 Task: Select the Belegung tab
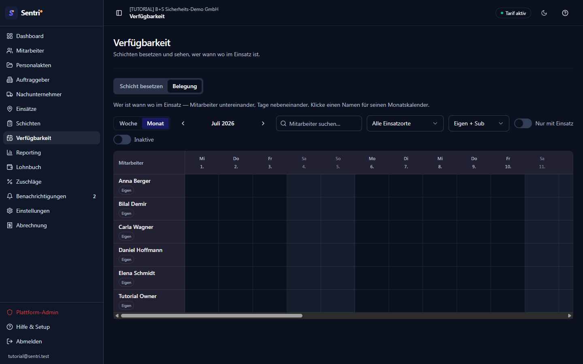pyautogui.click(x=185, y=86)
